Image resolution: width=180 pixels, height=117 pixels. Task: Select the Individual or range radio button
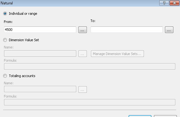tap(5, 14)
